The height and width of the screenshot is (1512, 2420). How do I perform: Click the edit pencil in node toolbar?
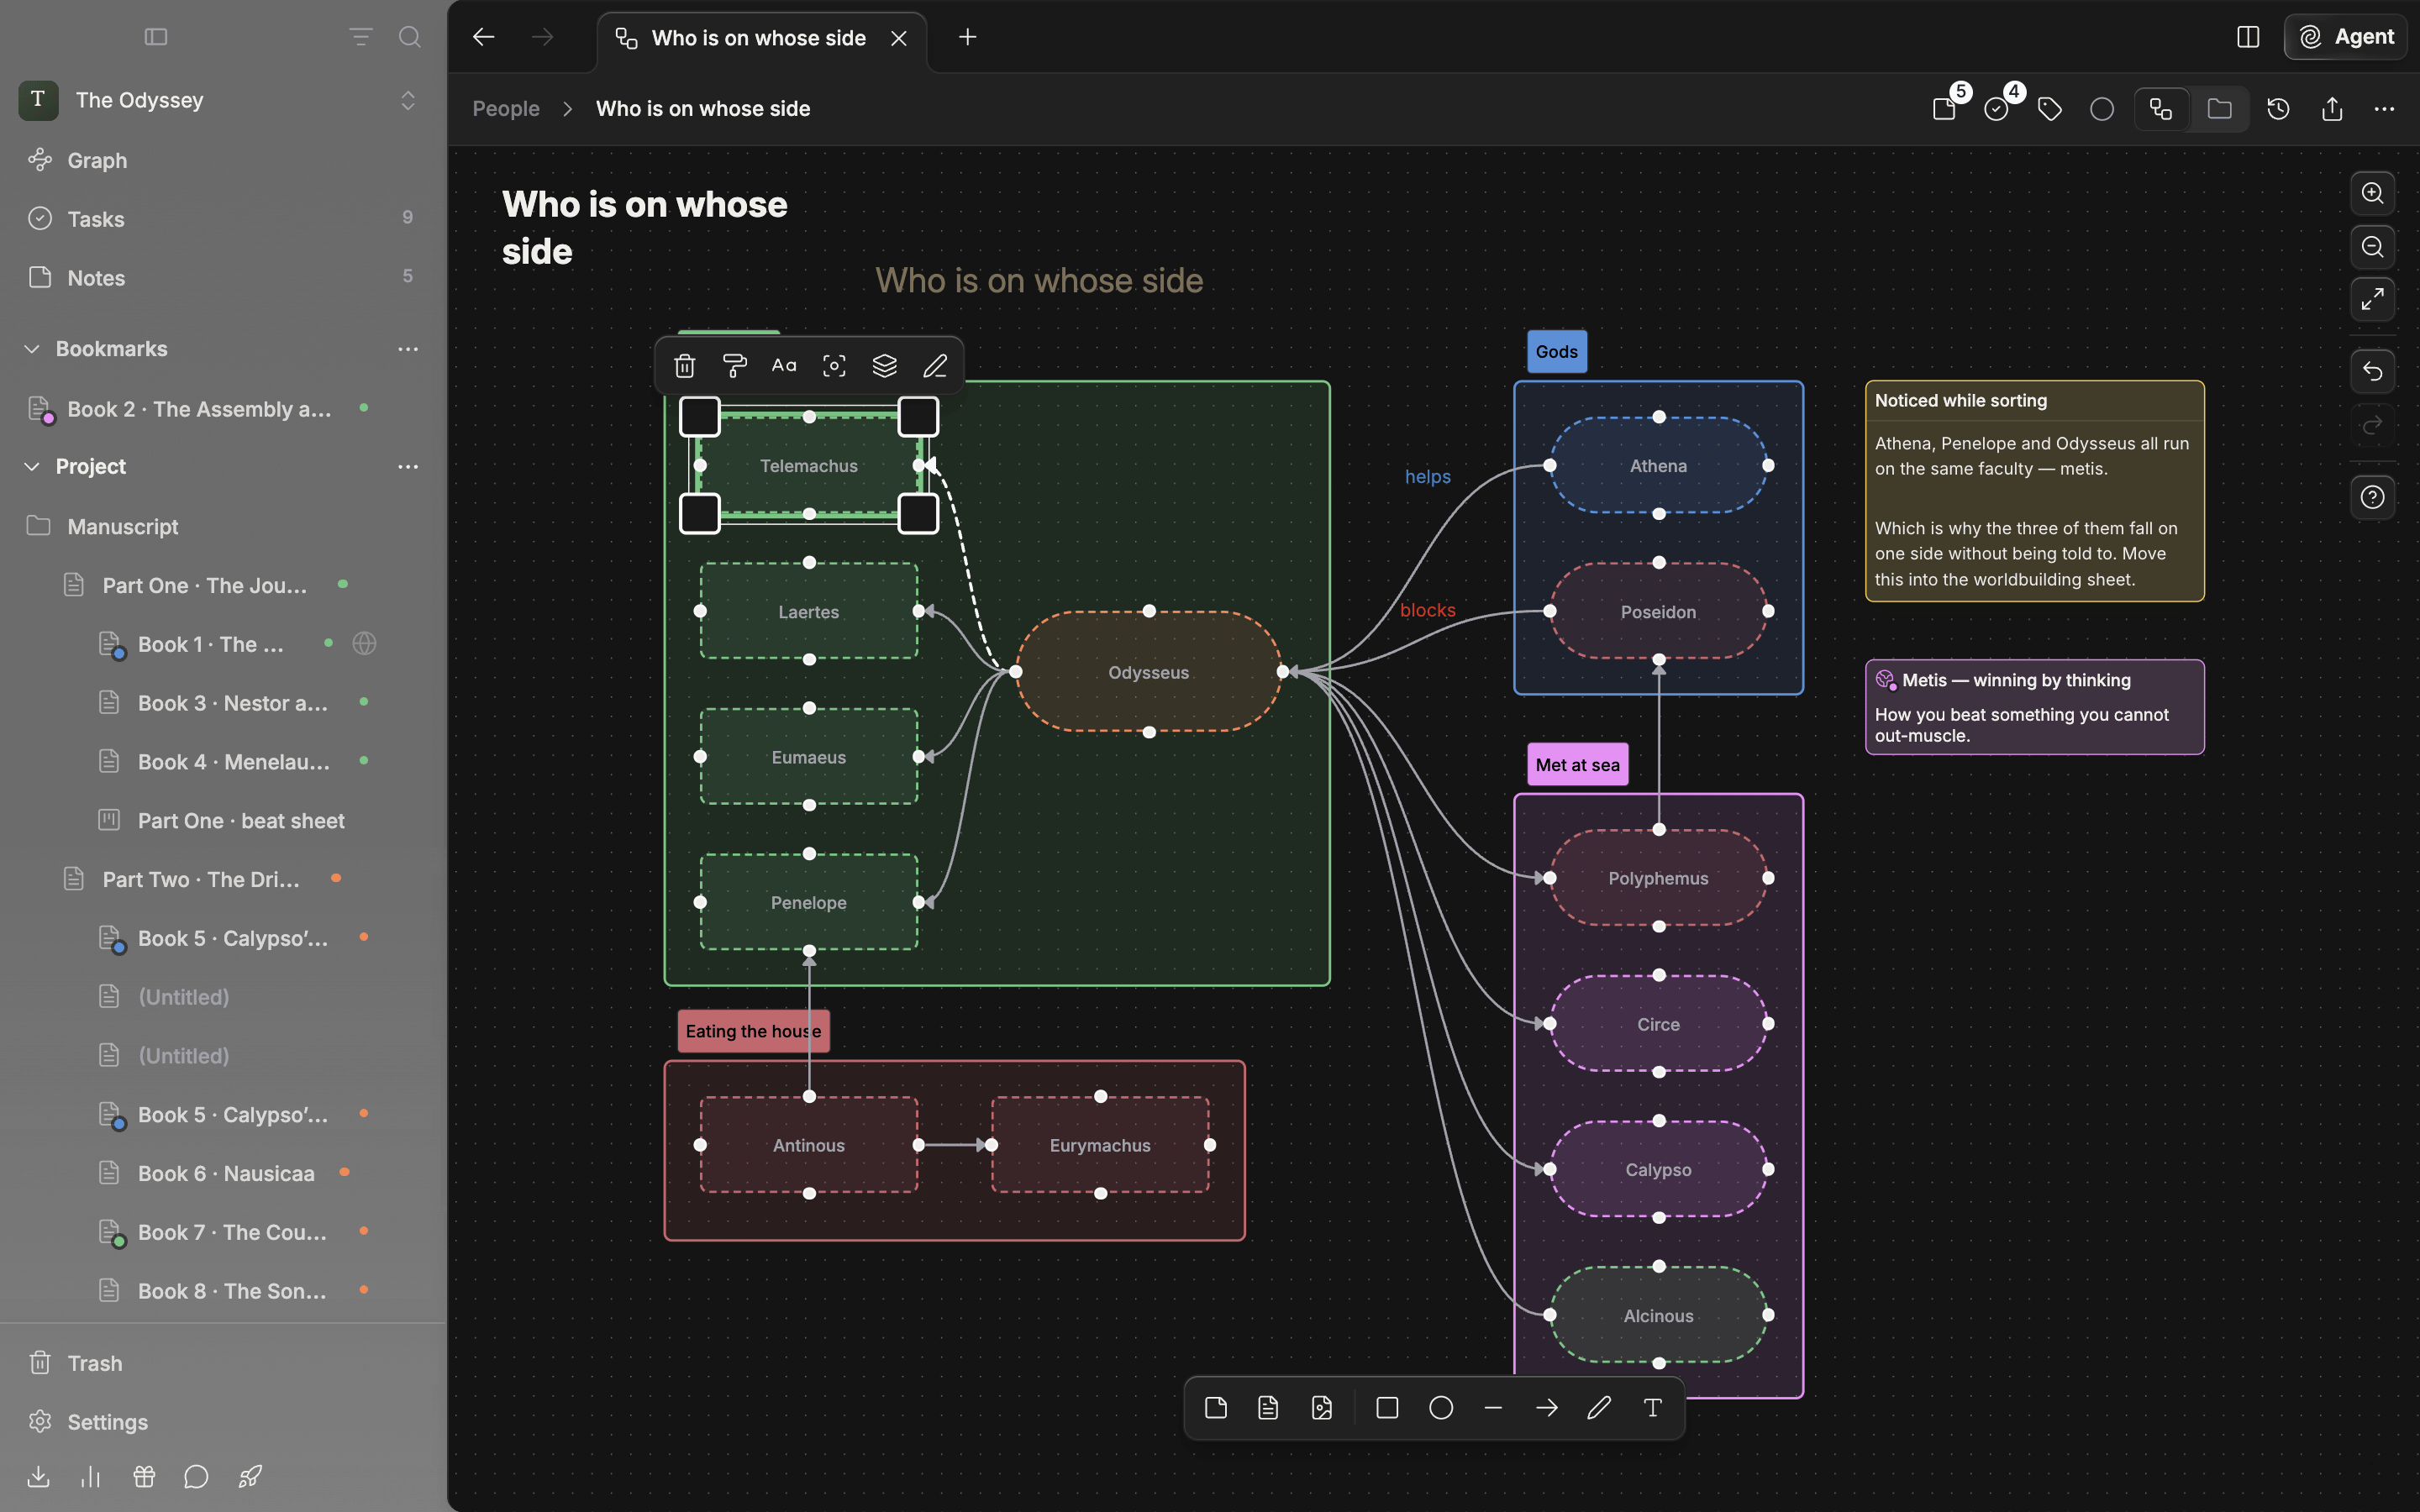934,366
